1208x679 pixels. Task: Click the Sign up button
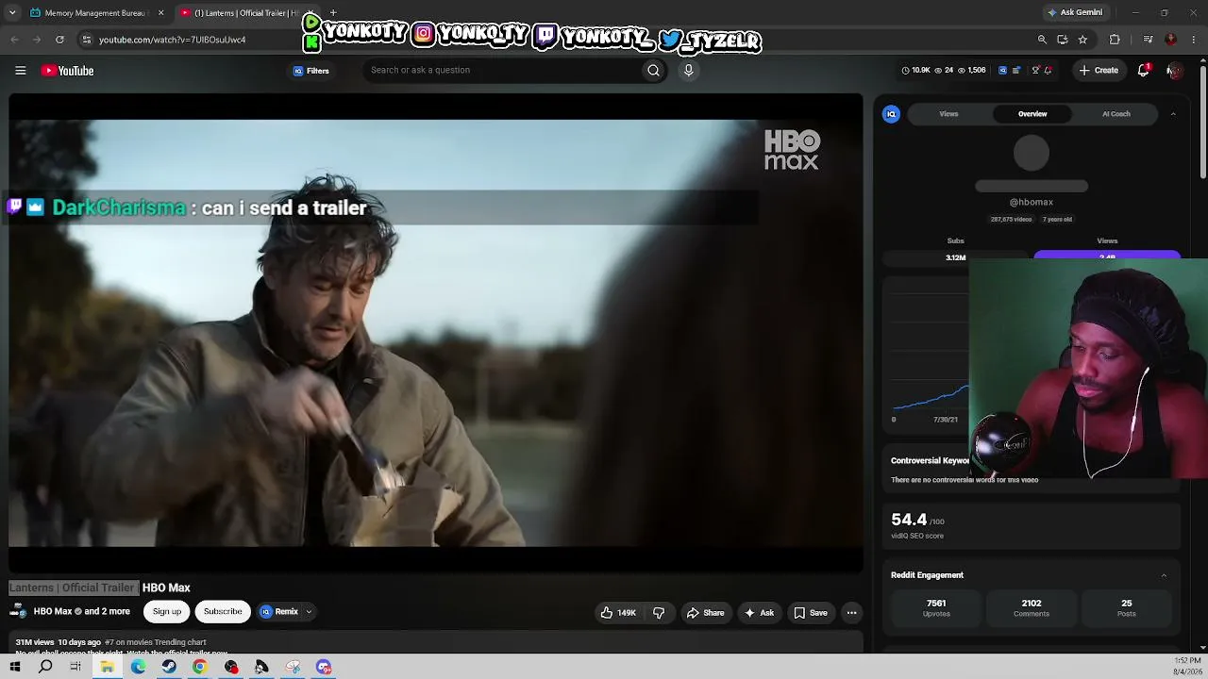point(167,612)
